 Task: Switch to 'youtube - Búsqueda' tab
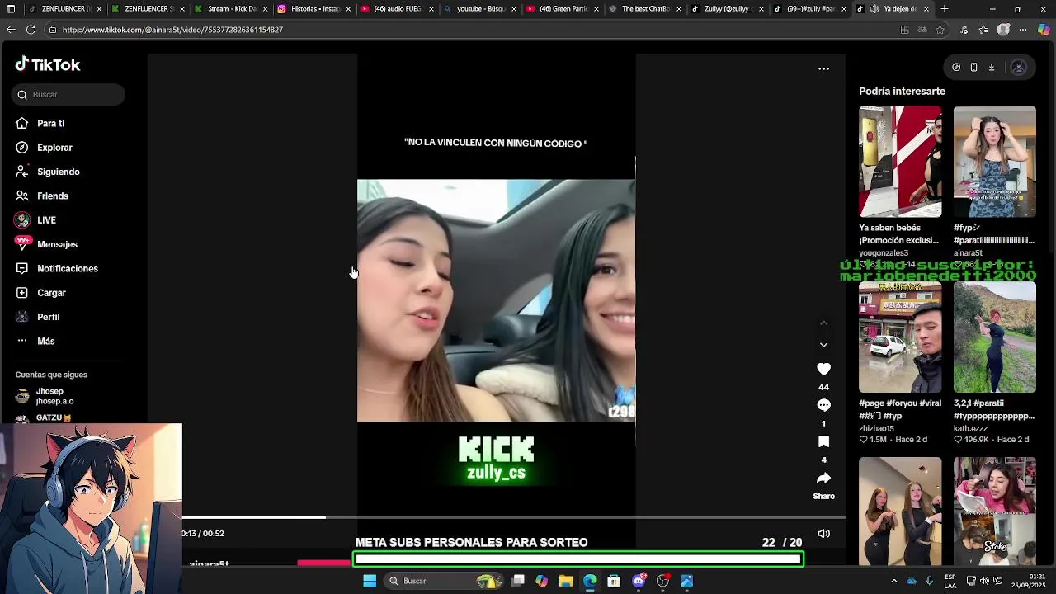click(480, 9)
